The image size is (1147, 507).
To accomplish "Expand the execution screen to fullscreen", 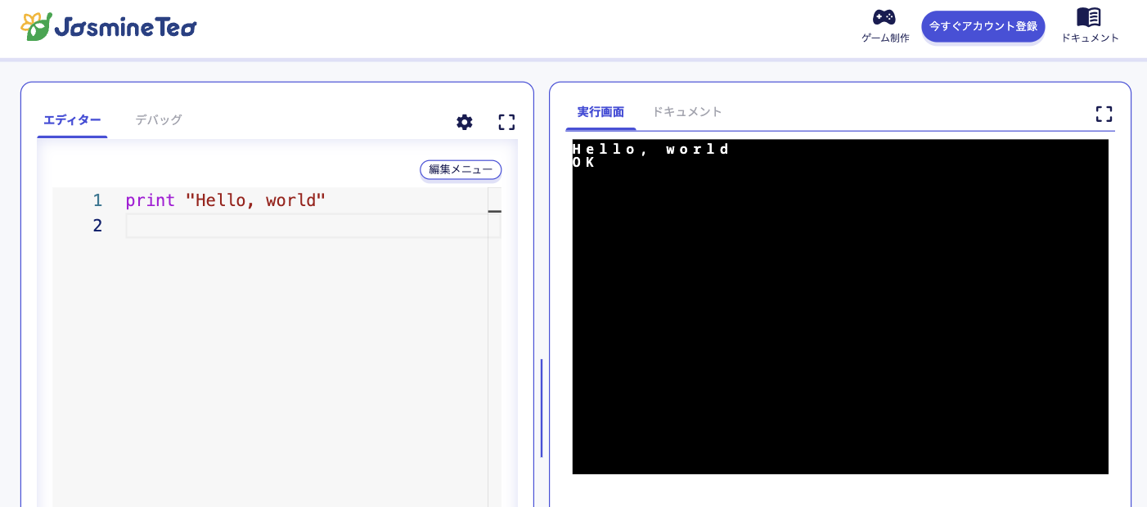I will pyautogui.click(x=1104, y=114).
